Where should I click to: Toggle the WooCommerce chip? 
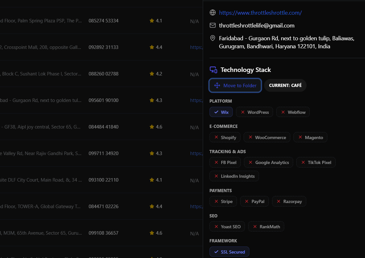tap(267, 137)
